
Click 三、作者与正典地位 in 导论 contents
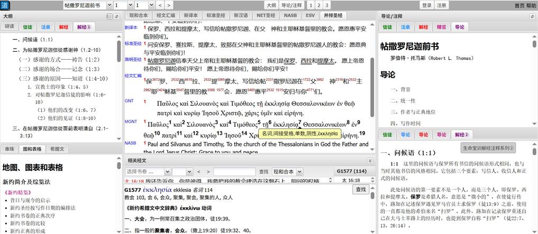tap(413, 112)
